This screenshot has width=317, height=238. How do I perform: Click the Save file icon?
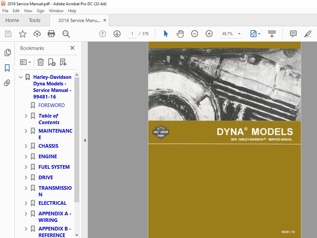pos(8,34)
